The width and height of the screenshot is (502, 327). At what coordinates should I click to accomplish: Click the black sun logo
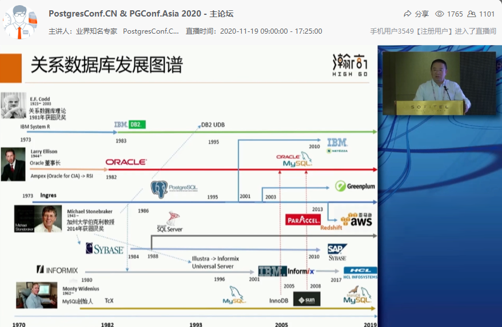[x=306, y=299]
